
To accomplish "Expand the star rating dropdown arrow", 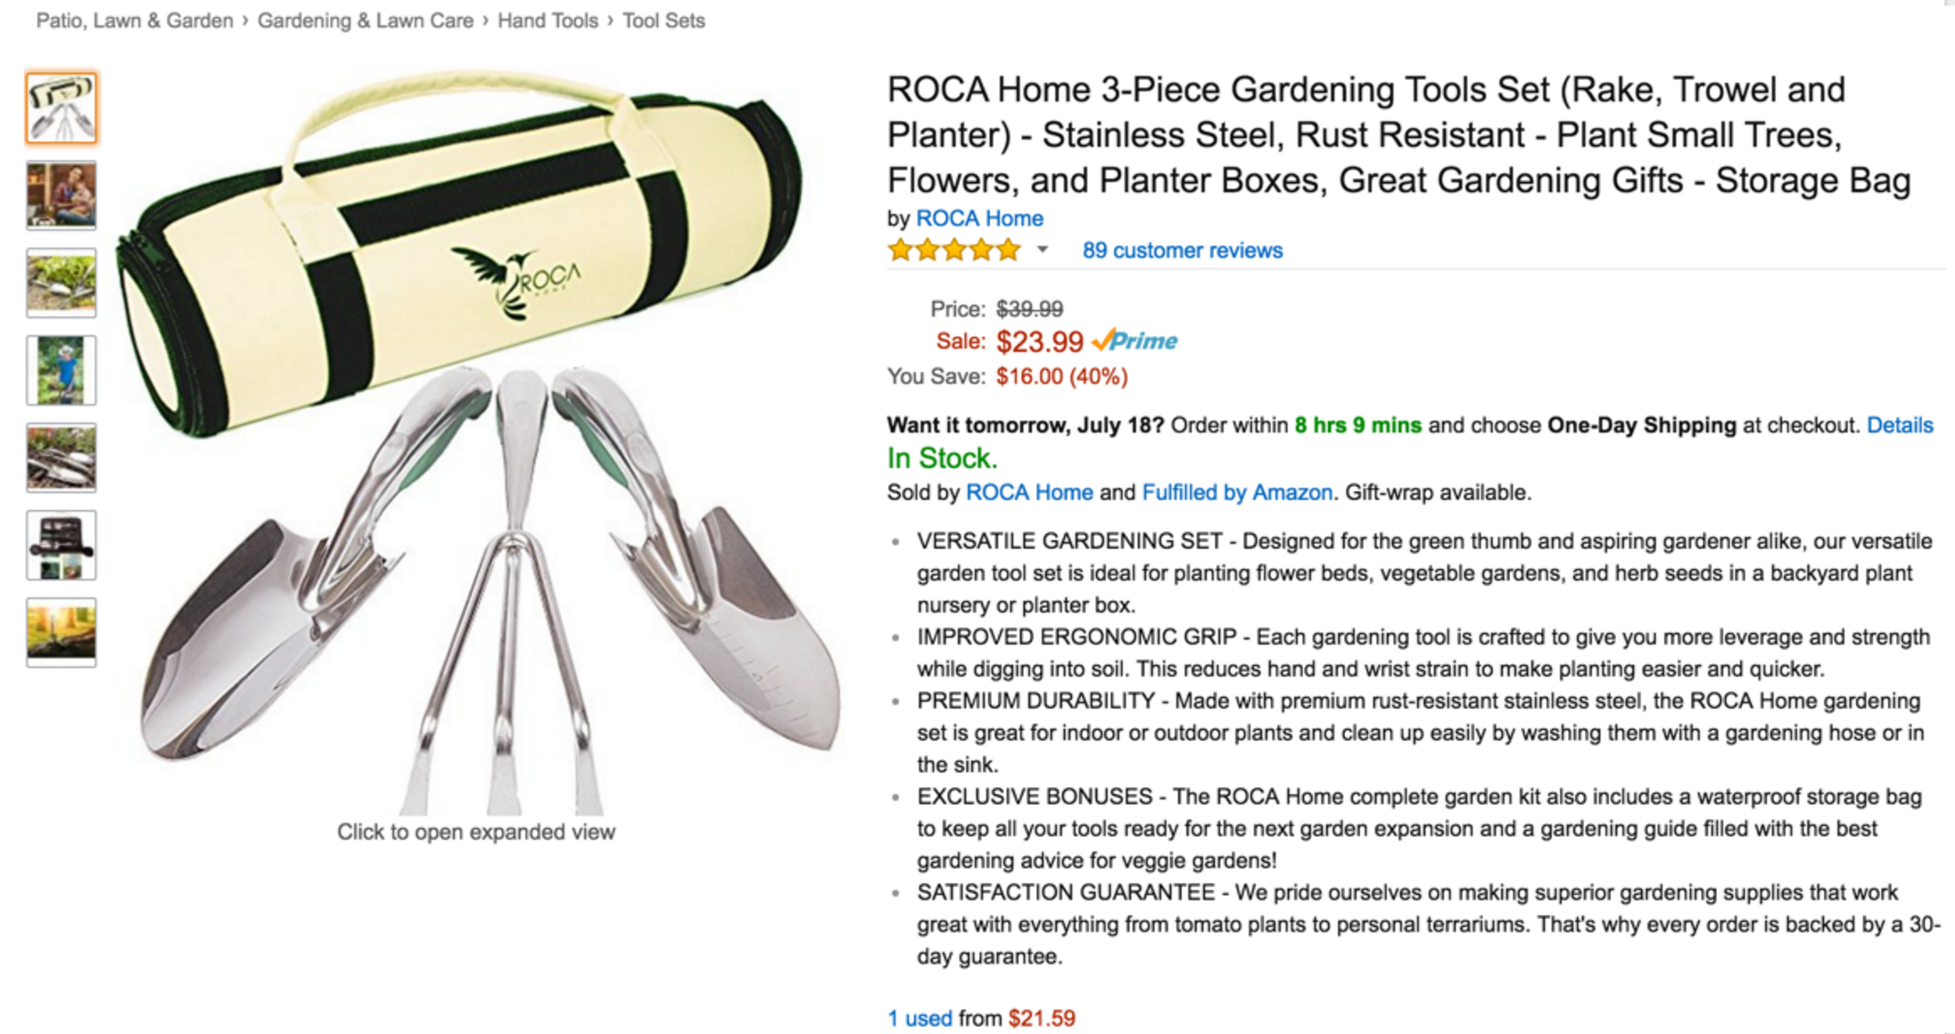I will click(1042, 250).
